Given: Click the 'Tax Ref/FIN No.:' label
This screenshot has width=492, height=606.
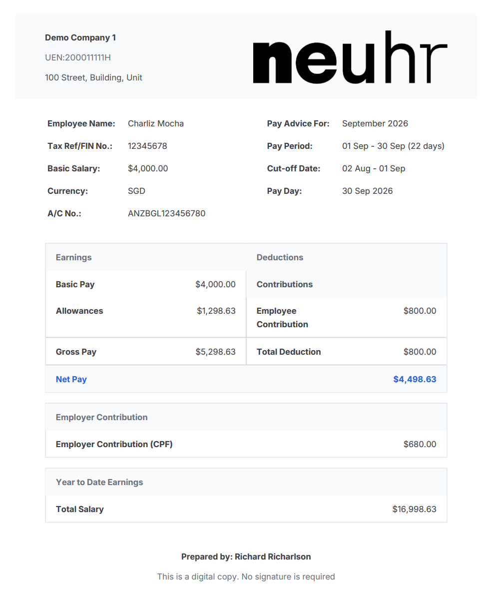Looking at the screenshot, I should coord(80,146).
